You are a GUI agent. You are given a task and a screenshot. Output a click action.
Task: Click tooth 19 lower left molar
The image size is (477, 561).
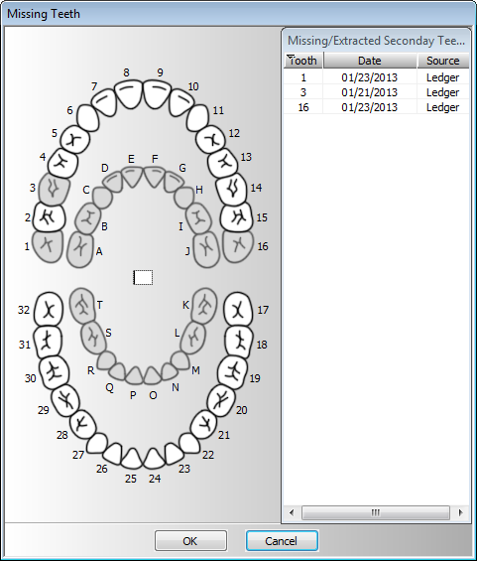point(232,372)
